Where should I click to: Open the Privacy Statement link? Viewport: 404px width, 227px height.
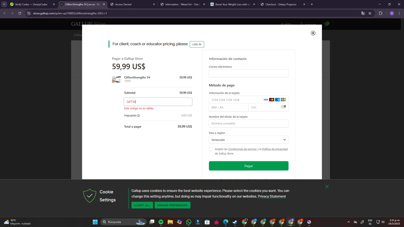(272, 196)
